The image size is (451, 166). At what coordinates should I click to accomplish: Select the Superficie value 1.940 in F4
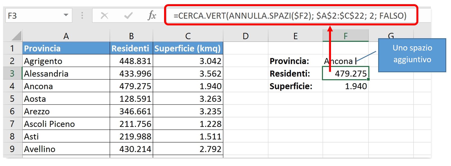(346, 86)
